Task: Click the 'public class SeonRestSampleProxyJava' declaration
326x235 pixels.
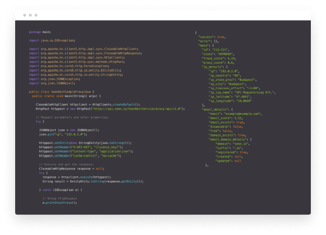Action: (x=61, y=91)
